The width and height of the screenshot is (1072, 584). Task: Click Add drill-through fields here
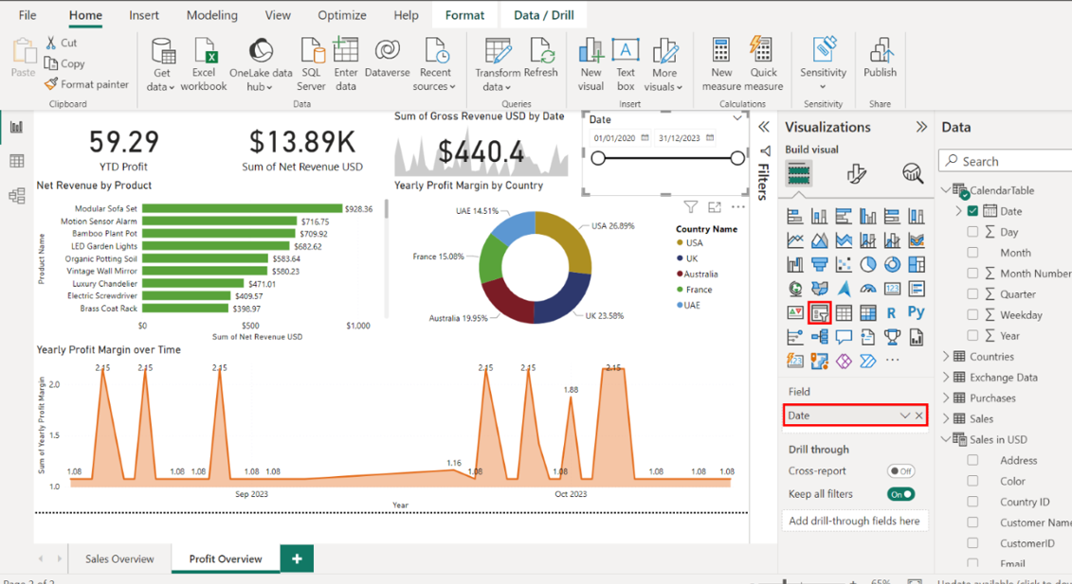tap(854, 521)
